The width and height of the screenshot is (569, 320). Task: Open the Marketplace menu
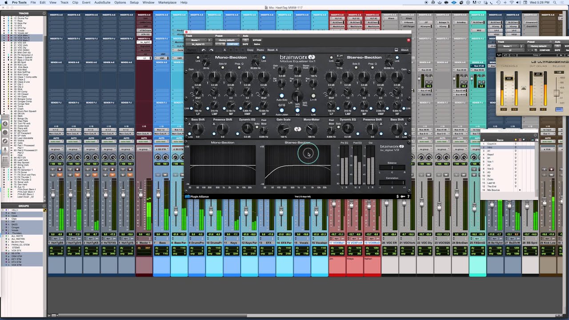click(x=167, y=2)
